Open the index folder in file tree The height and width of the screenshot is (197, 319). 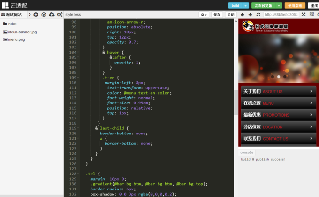click(x=12, y=24)
